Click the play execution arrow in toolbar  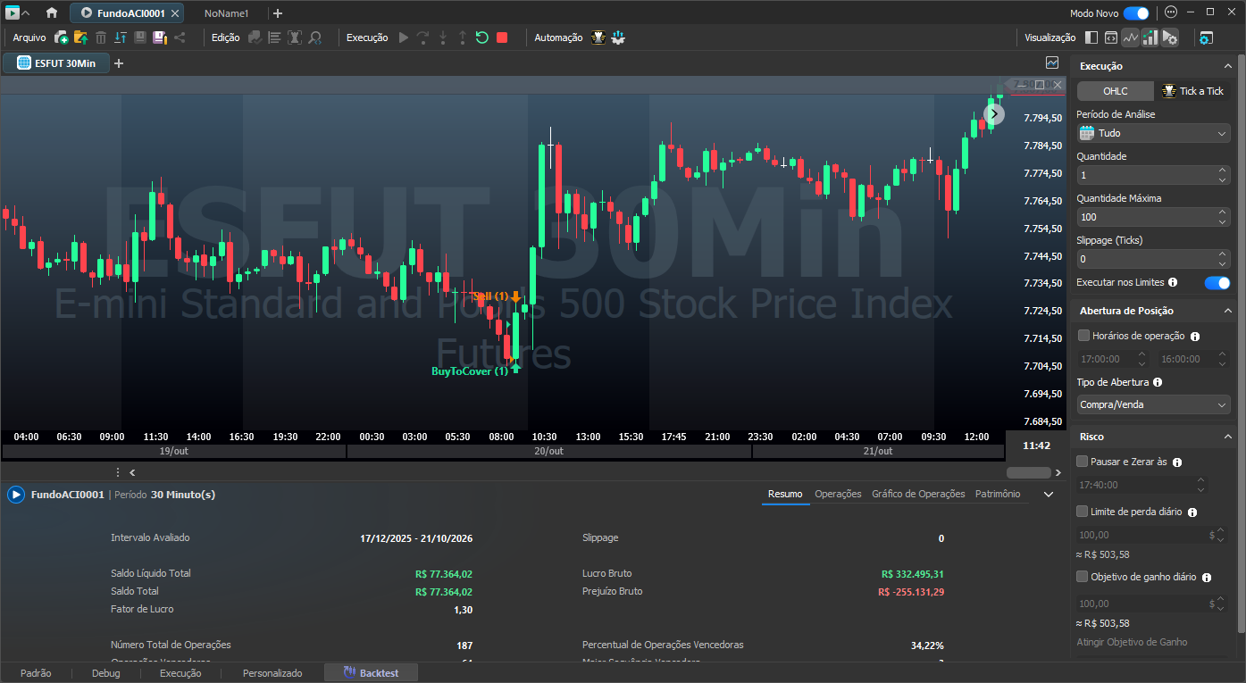pyautogui.click(x=404, y=37)
